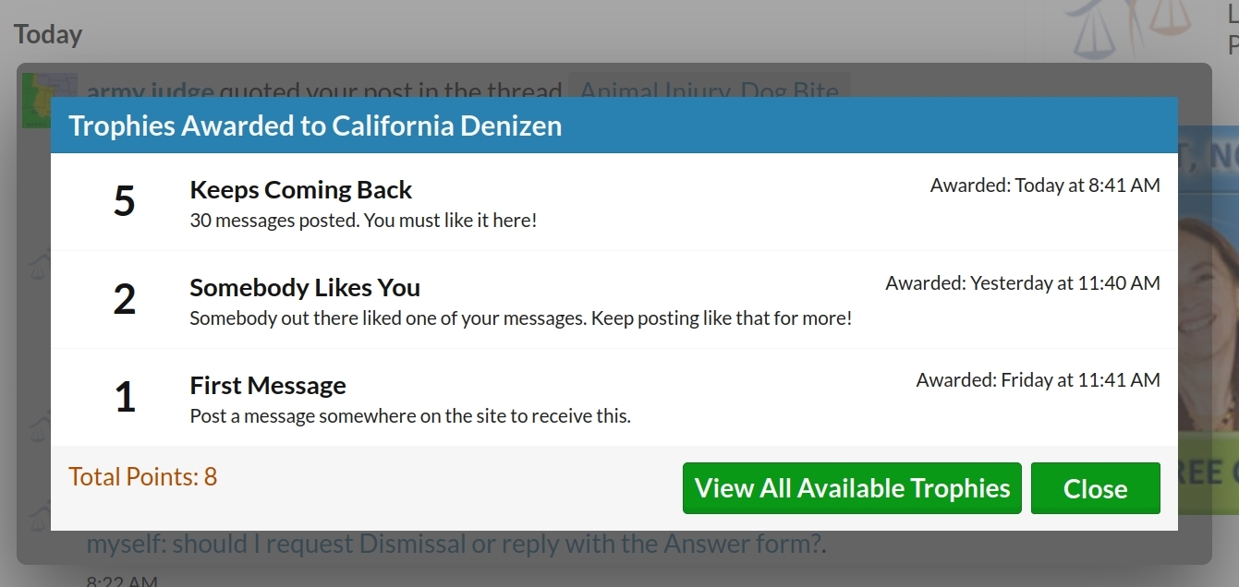Click the 1-point value of First Message
This screenshot has width=1239, height=587.
pos(125,397)
